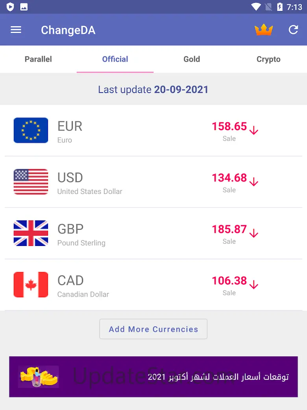307x410 pixels.
Task: Refresh the currency rates
Action: 293,30
